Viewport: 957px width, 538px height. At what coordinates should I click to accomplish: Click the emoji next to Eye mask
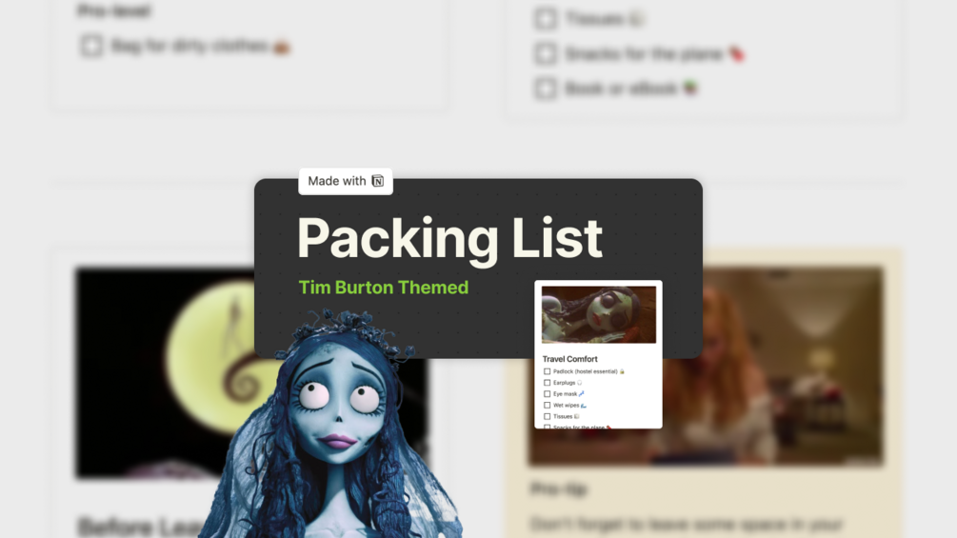[x=581, y=394]
